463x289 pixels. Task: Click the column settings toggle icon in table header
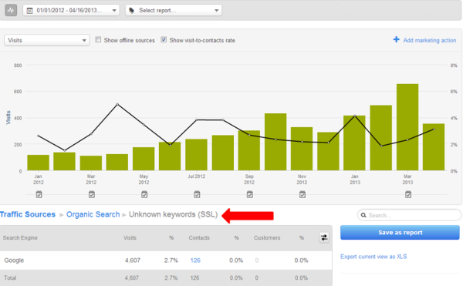tap(324, 237)
